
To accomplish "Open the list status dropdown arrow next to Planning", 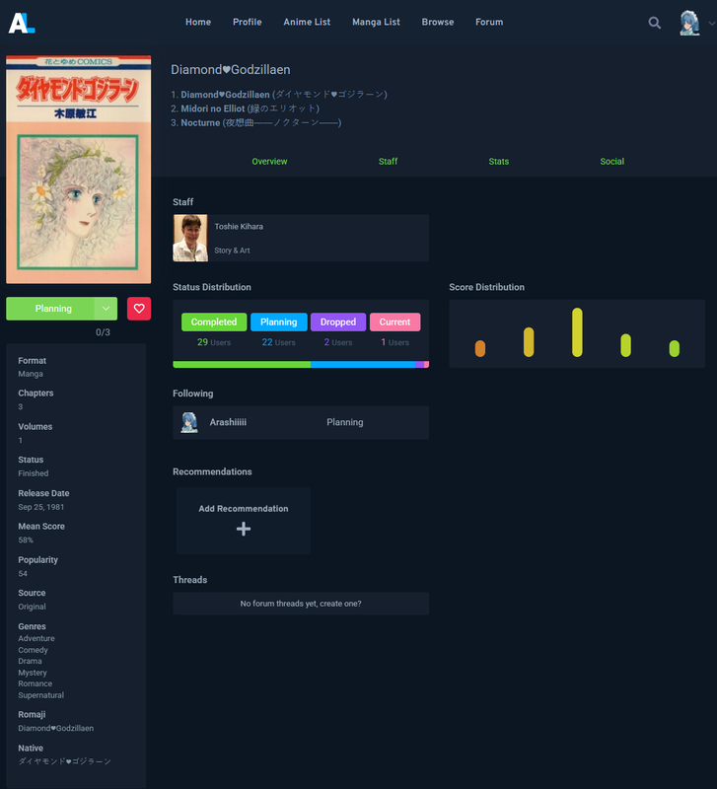I will (x=106, y=309).
